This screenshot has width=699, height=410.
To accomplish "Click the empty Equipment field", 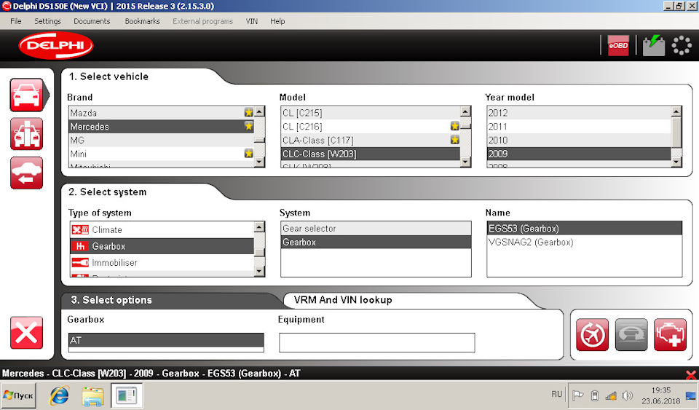I will [x=376, y=342].
